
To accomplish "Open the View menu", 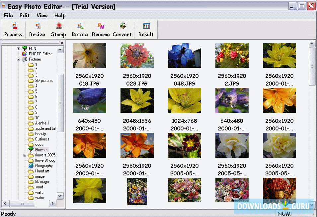I will pyautogui.click(x=42, y=15).
